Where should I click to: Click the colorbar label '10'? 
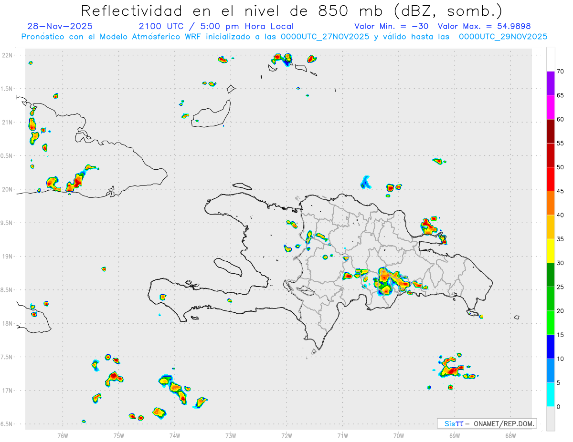pos(561,359)
